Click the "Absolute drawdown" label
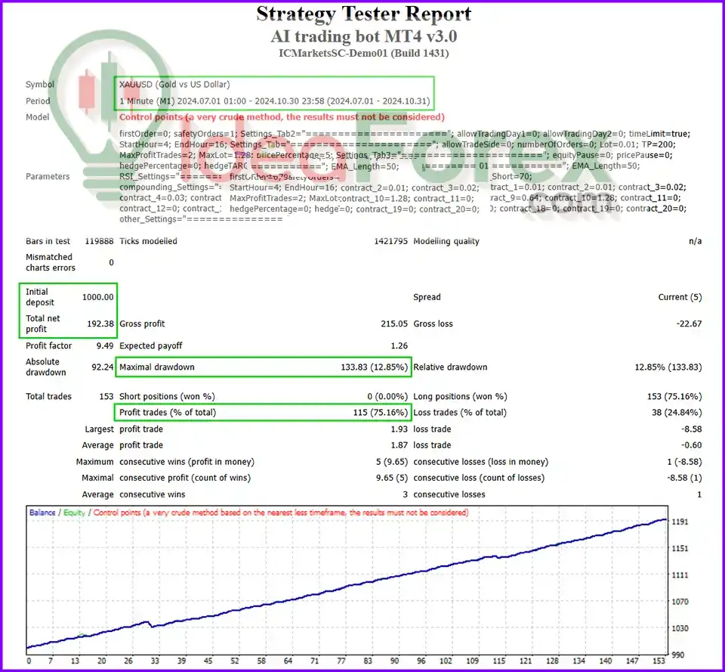This screenshot has height=672, width=725. [x=46, y=367]
